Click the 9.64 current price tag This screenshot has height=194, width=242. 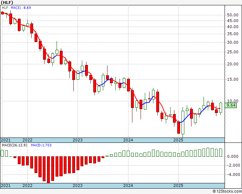tap(231, 106)
